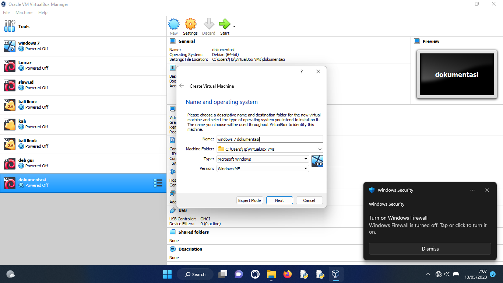Open dokumentasi VM list menu icon
Viewport: 503px width, 283px height.
click(158, 183)
